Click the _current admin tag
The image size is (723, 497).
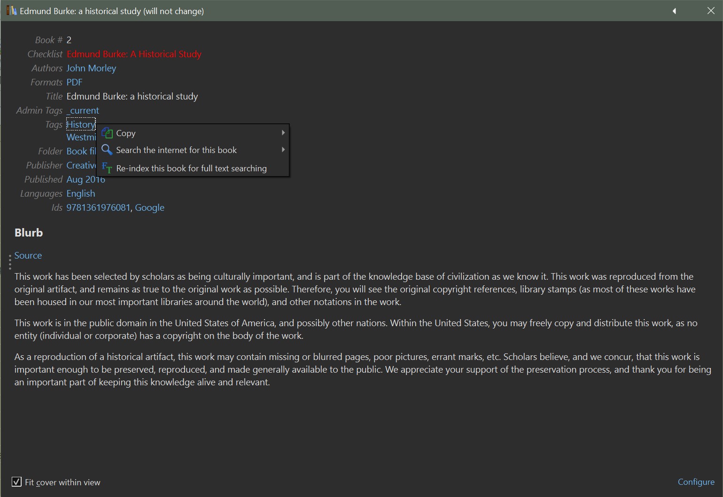click(x=83, y=110)
